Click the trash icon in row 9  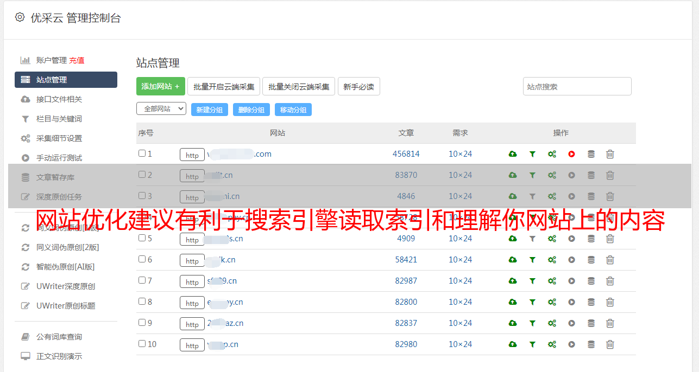click(610, 323)
